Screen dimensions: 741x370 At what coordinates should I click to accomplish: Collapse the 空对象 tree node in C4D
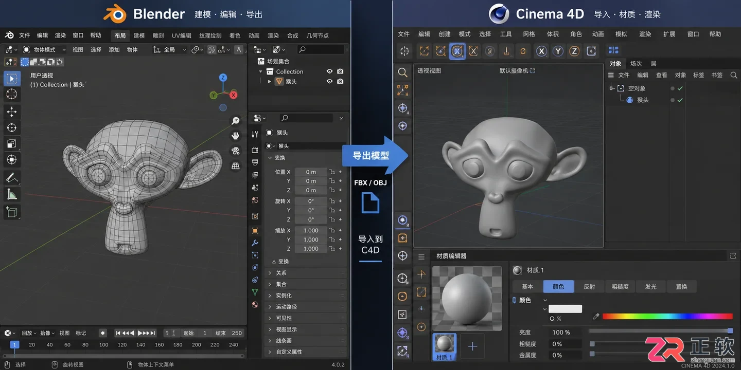tap(612, 88)
